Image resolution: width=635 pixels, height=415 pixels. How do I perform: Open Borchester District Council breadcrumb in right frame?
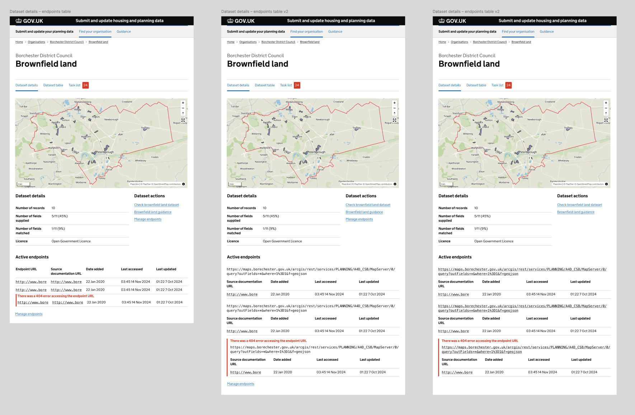pos(490,42)
